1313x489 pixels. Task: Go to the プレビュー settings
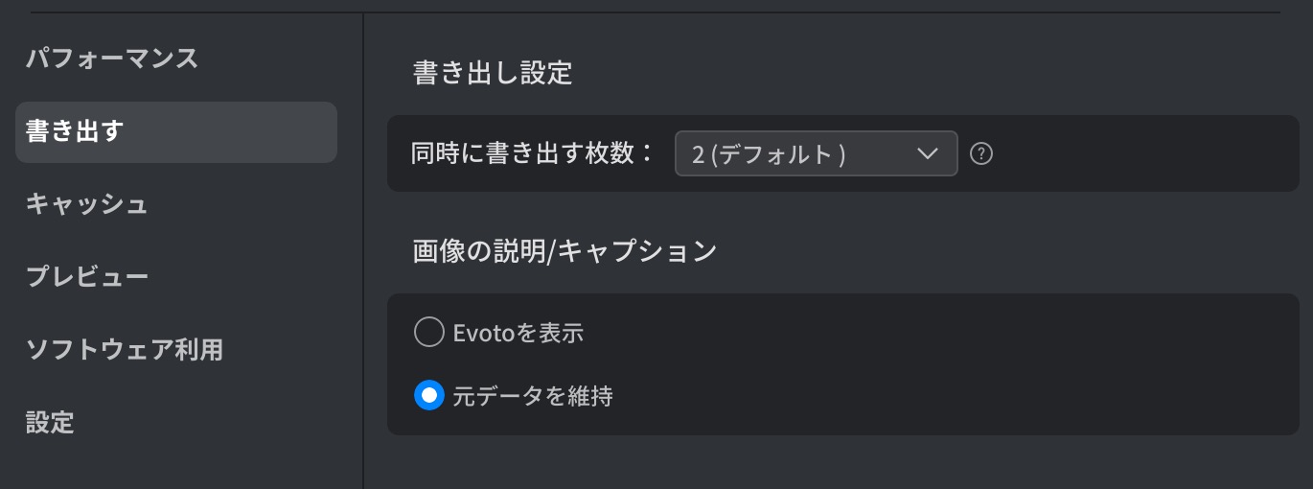(x=87, y=277)
